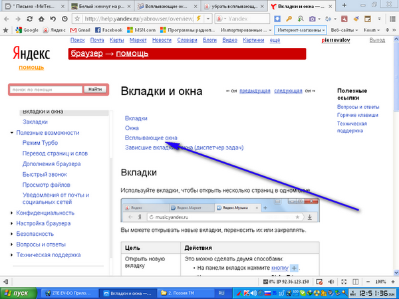Open the Gmail bookmark
Screen dimensions: 399x299
[x=80, y=31]
